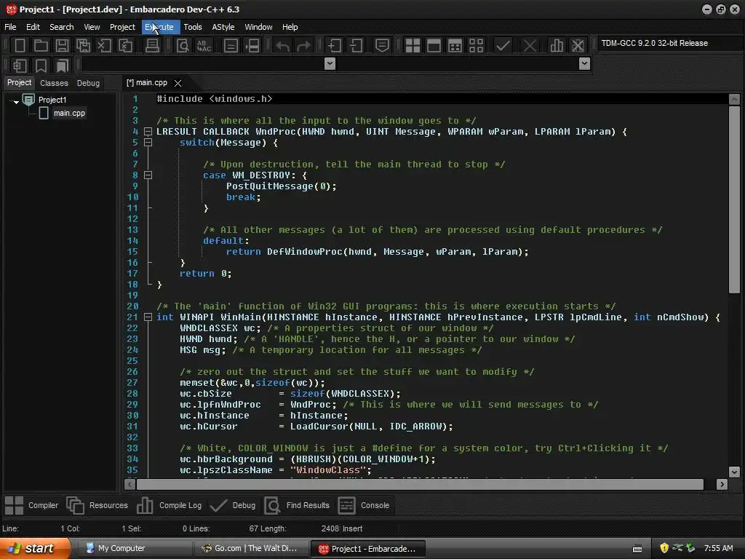
Task: Click the Windows start button
Action: pos(34,549)
